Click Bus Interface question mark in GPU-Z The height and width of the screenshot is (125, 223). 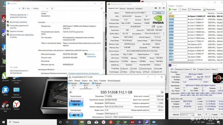(164, 34)
